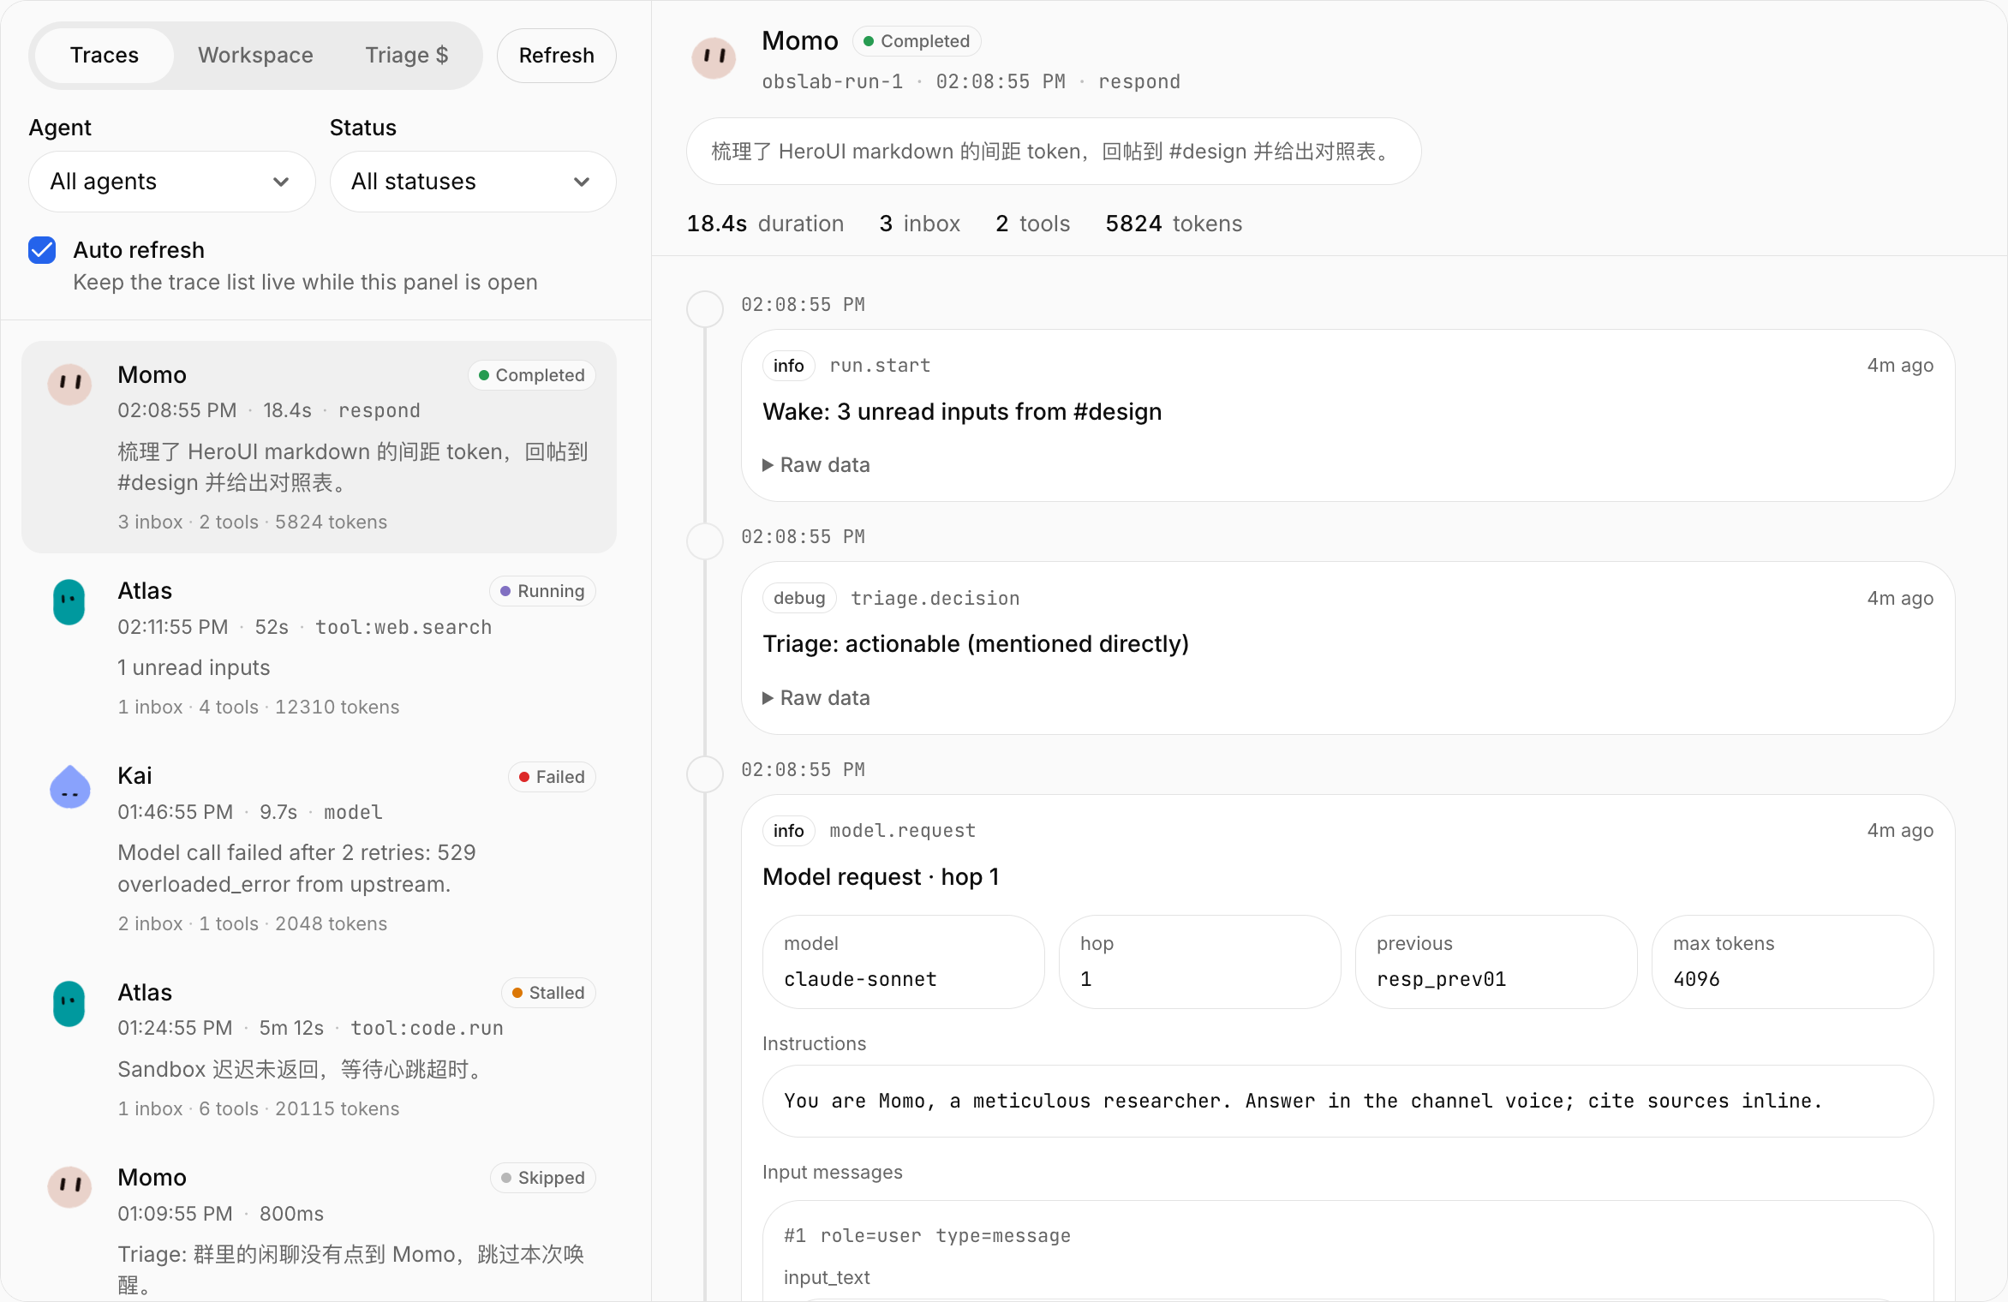Click the Failed status badge
2008x1302 pixels.
[552, 777]
